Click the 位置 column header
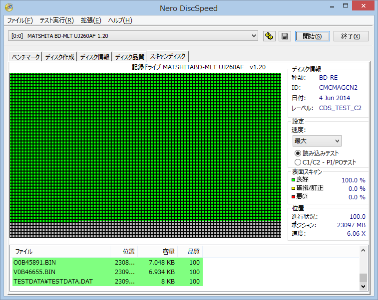 (x=124, y=252)
